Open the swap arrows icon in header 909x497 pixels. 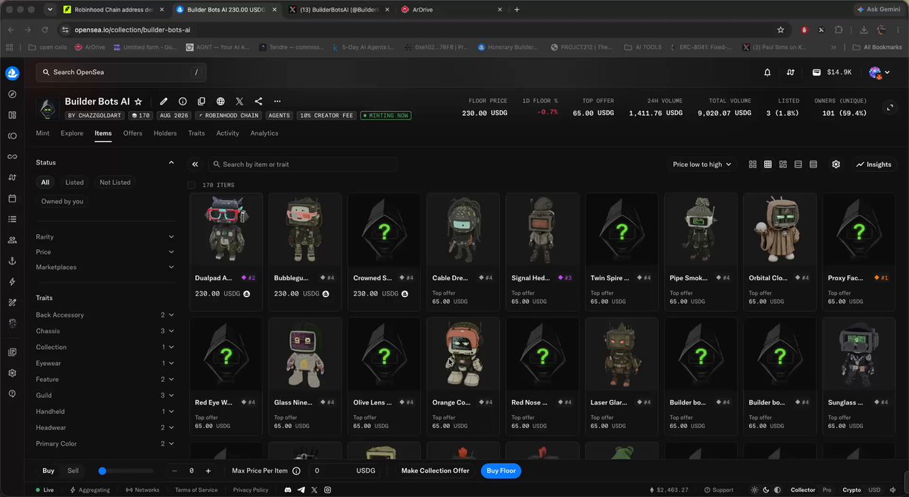point(791,73)
